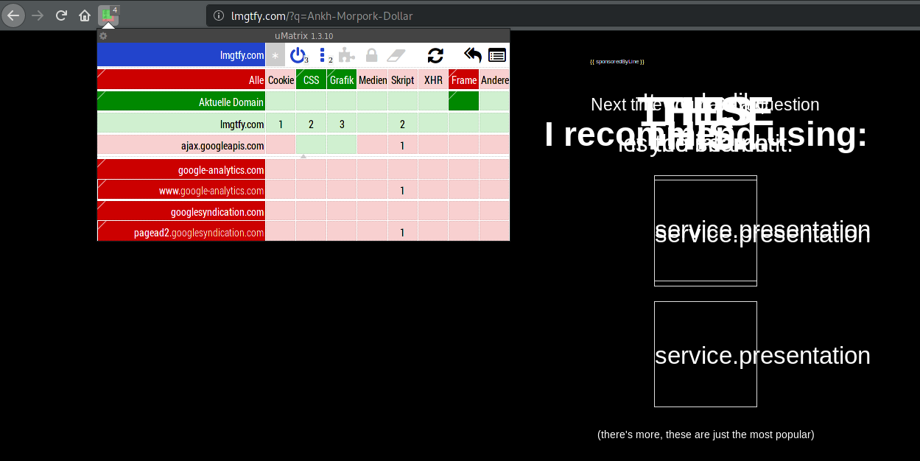Toggle the Medien column header
This screenshot has width=920, height=461.
[x=372, y=80]
